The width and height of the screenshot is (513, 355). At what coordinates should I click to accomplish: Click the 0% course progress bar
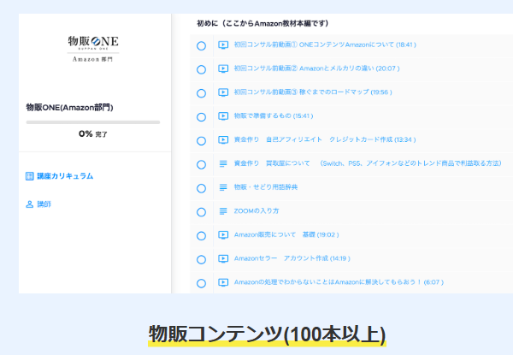(x=92, y=122)
